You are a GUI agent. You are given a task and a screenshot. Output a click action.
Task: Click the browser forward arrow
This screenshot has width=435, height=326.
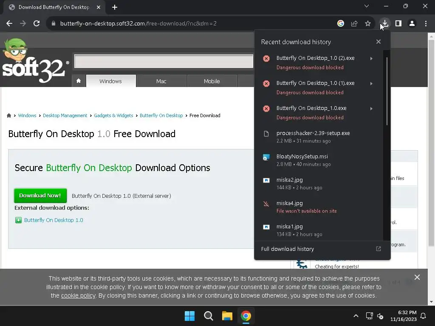(23, 24)
